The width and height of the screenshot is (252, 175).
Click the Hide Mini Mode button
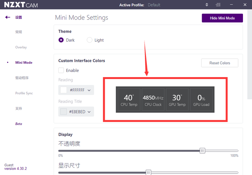click(x=222, y=18)
